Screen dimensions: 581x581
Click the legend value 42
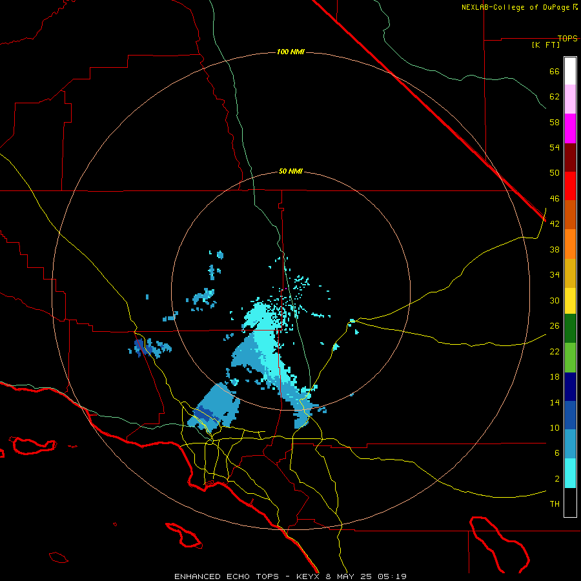[555, 224]
